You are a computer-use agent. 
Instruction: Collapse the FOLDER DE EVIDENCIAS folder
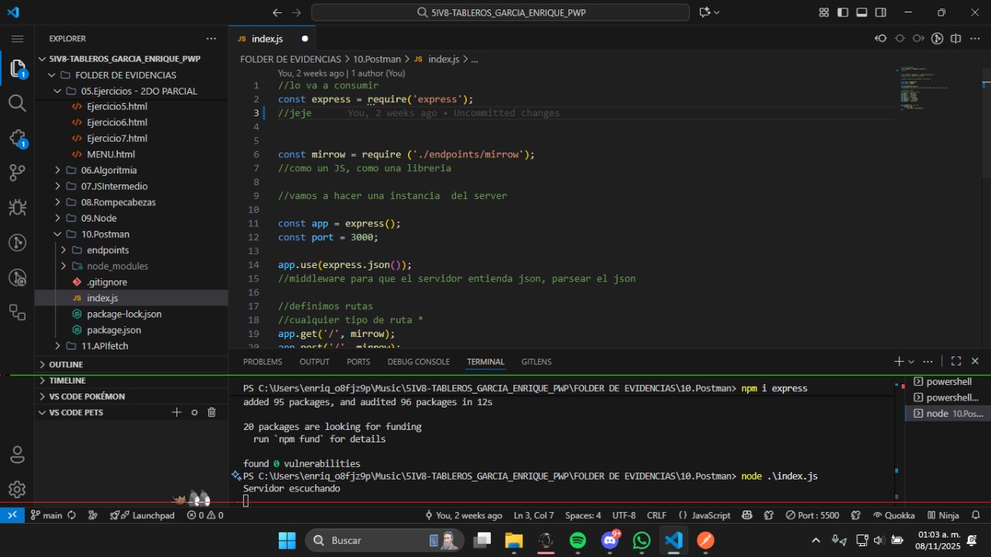click(x=51, y=74)
